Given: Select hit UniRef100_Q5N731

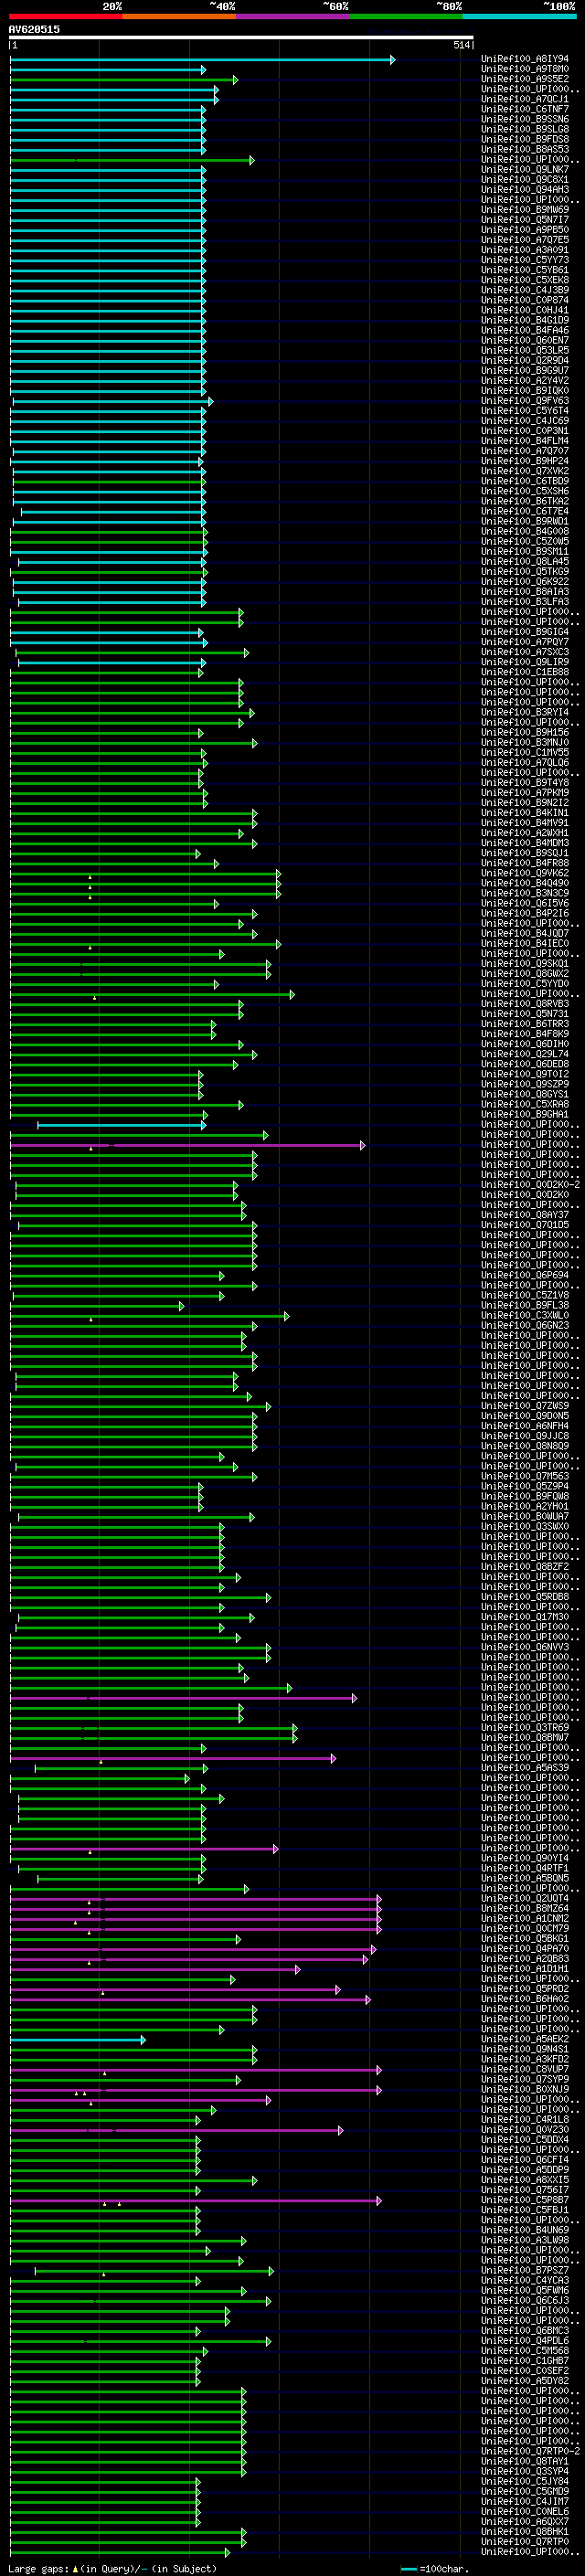Looking at the screenshot, I should point(524,1014).
